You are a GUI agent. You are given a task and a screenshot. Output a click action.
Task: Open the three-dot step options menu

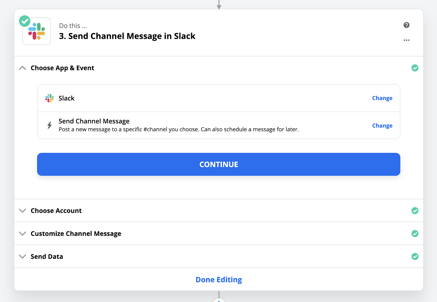coord(406,40)
